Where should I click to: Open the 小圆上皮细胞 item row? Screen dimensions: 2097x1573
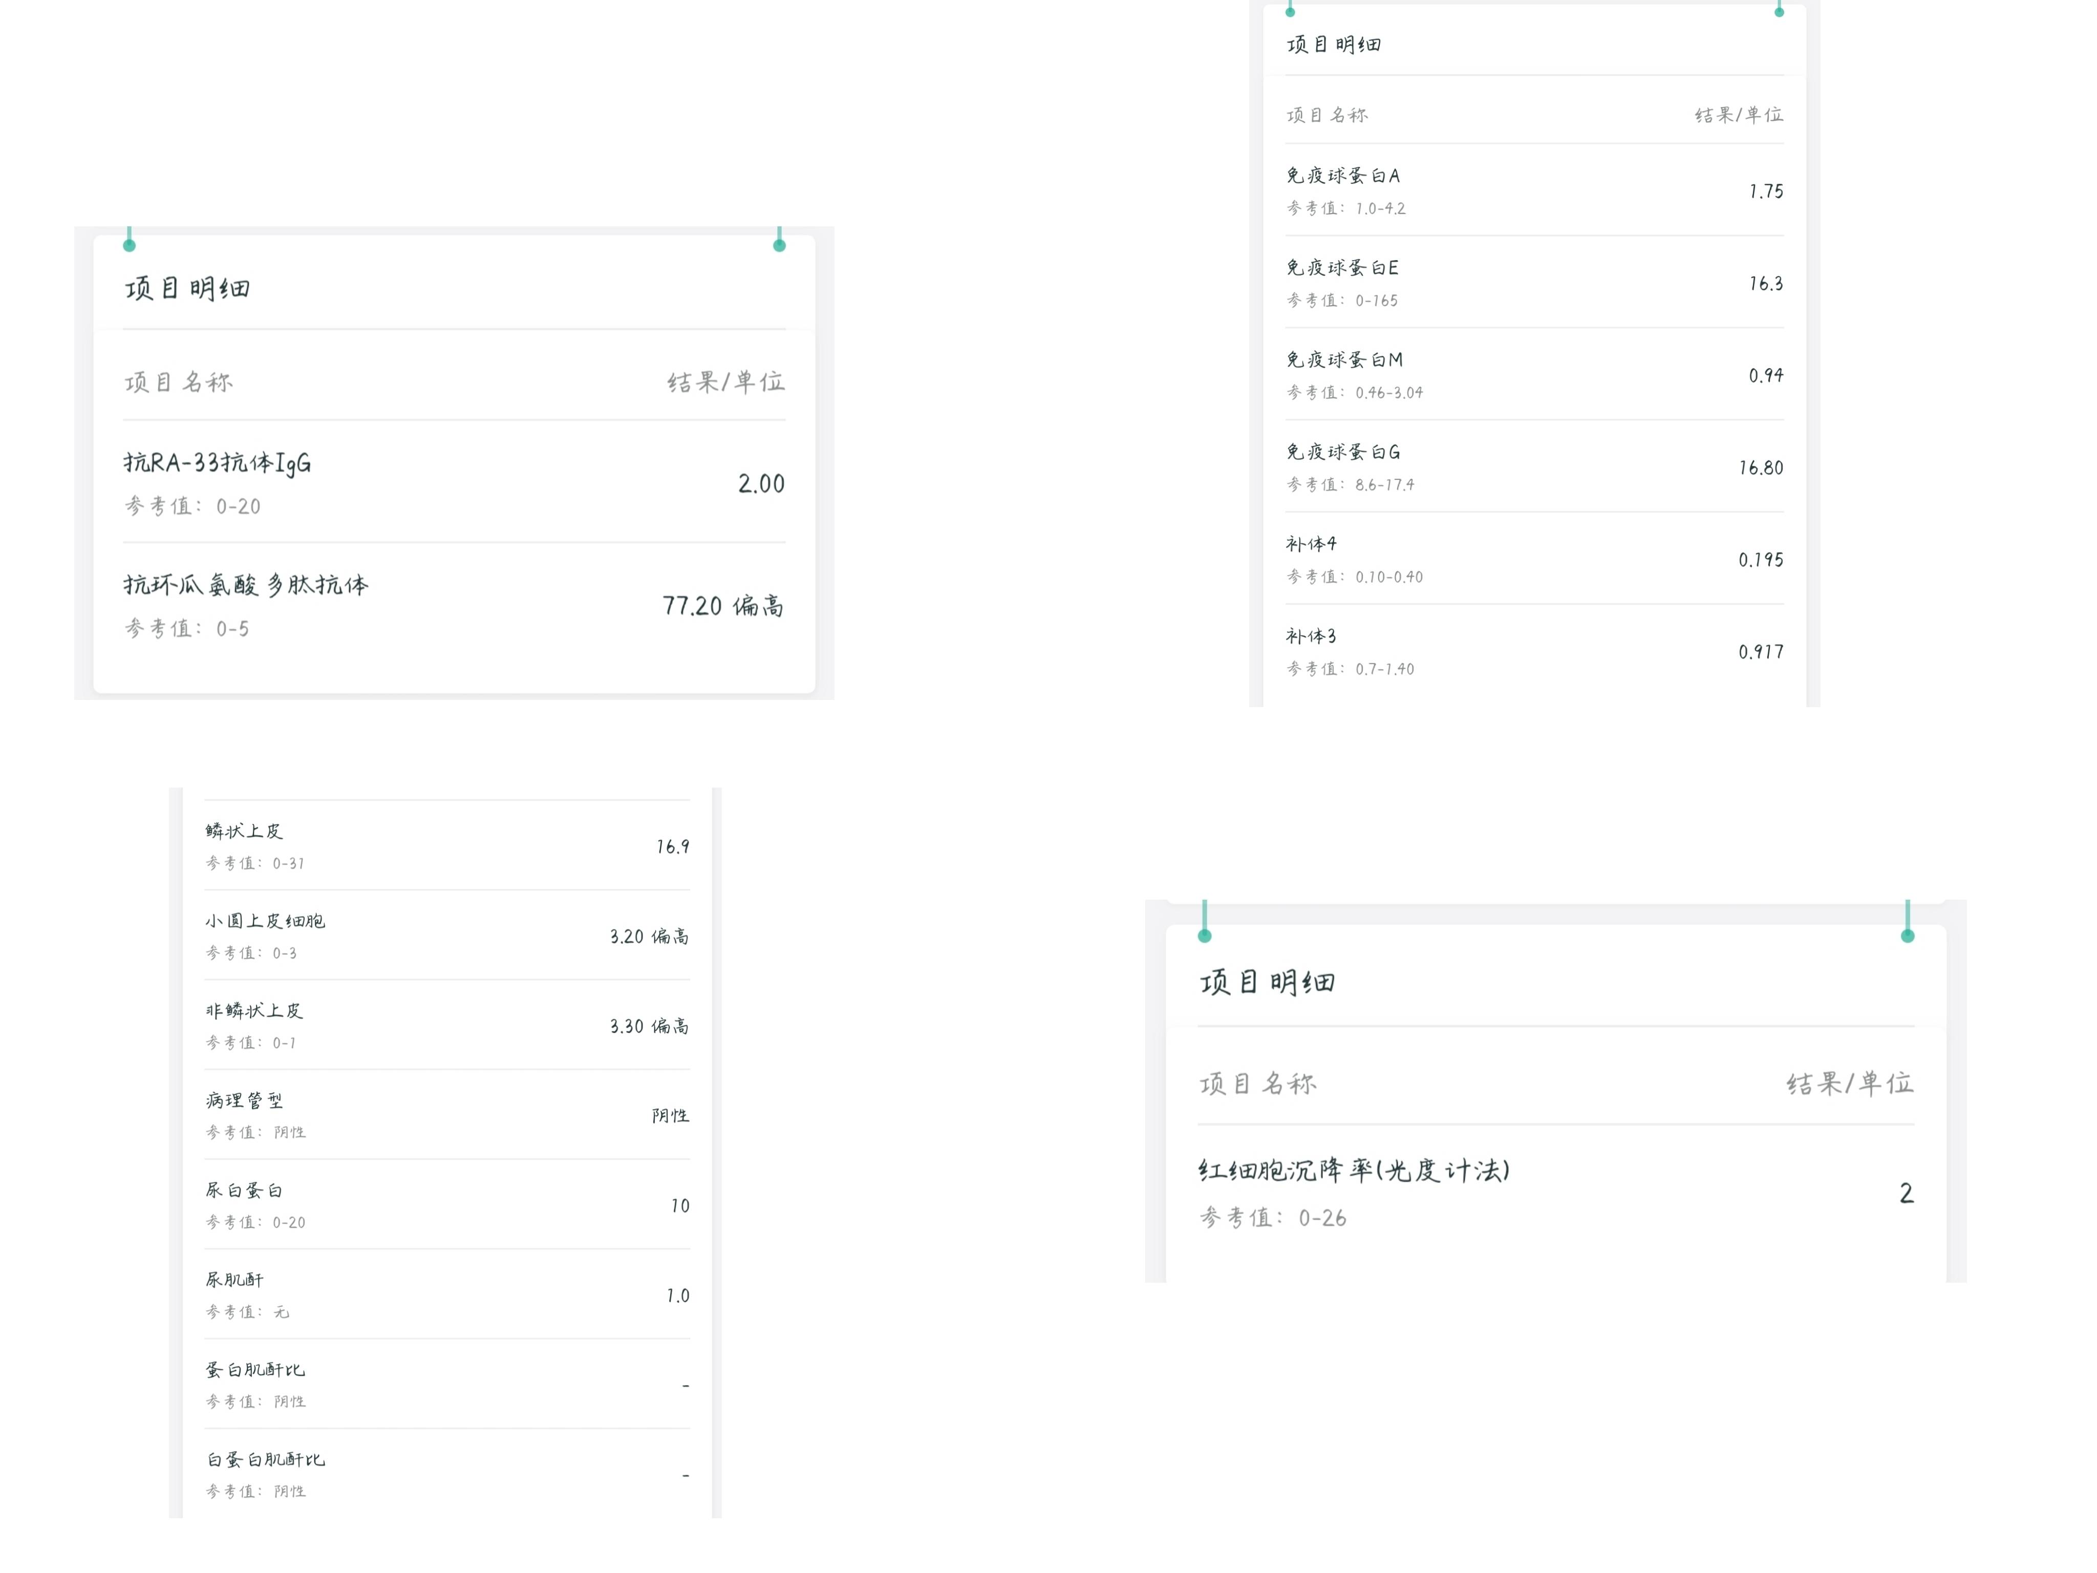coord(446,936)
